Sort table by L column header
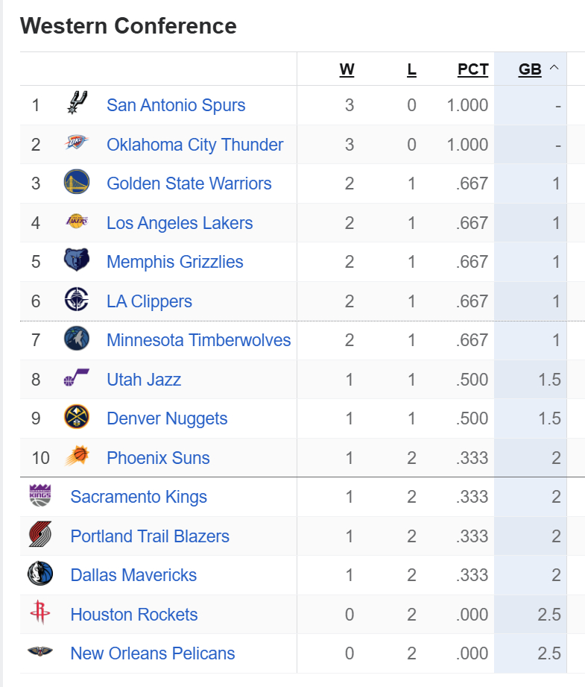The image size is (585, 687). [411, 69]
